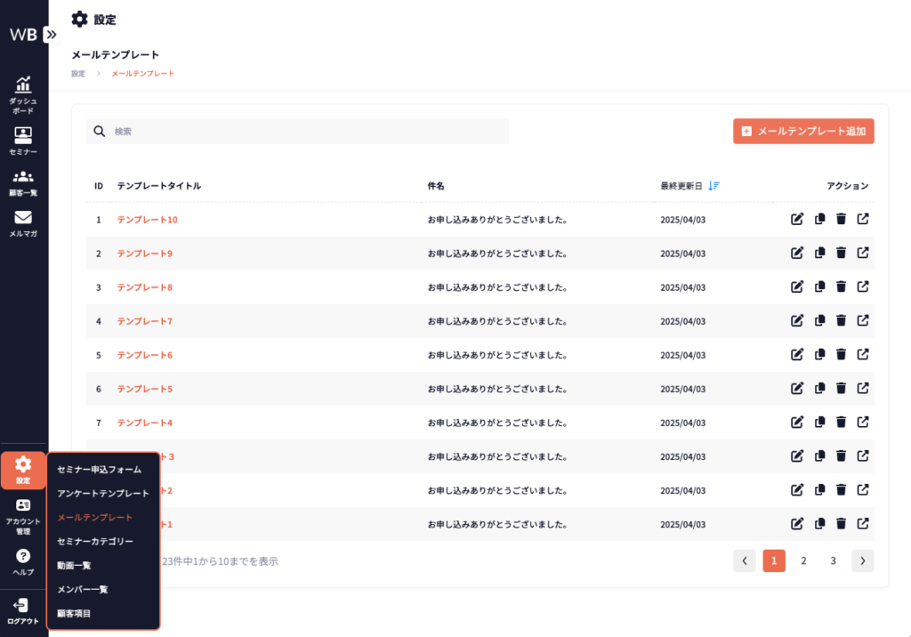Click the trash icon for テンプレート8
Viewport: 911px width, 637px height.
click(841, 286)
